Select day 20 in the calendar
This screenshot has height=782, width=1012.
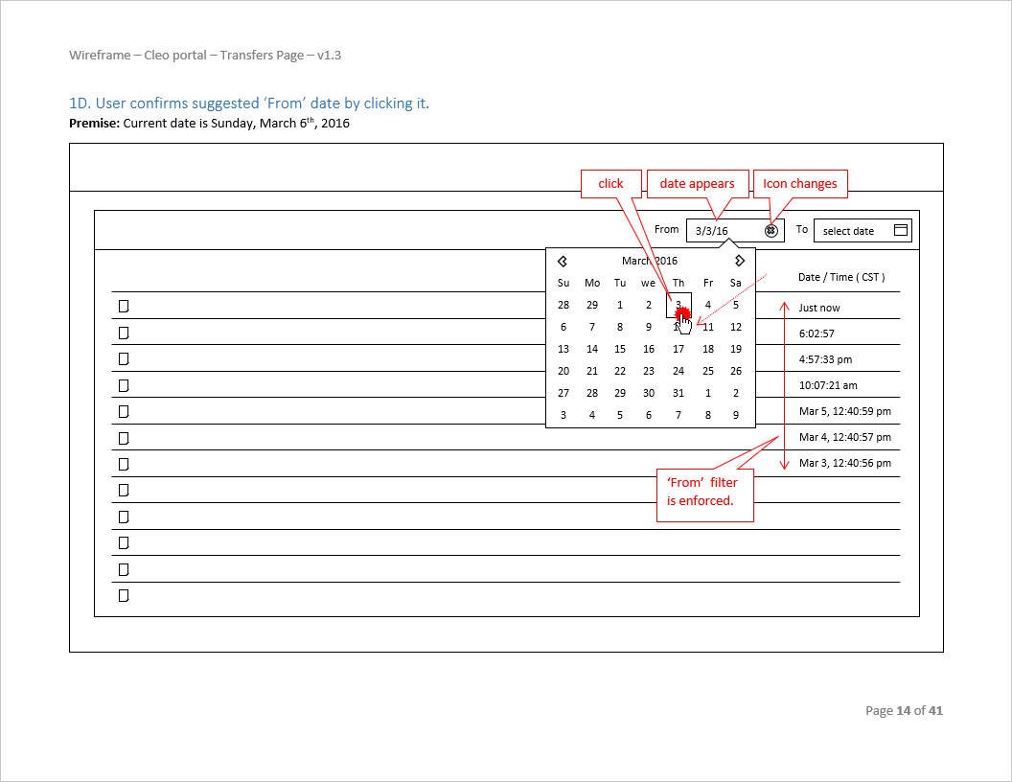563,371
